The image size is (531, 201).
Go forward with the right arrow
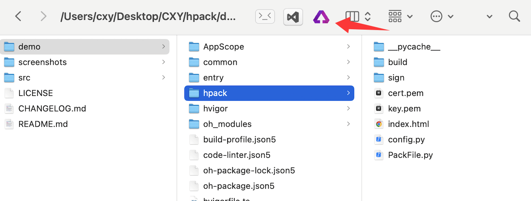[x=43, y=16]
